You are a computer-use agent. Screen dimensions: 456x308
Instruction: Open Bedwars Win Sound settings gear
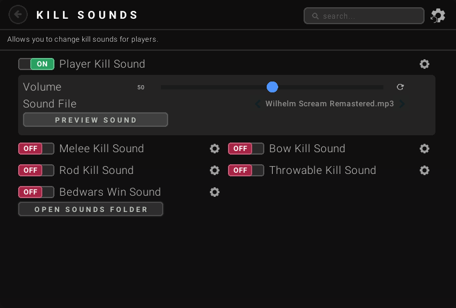215,192
